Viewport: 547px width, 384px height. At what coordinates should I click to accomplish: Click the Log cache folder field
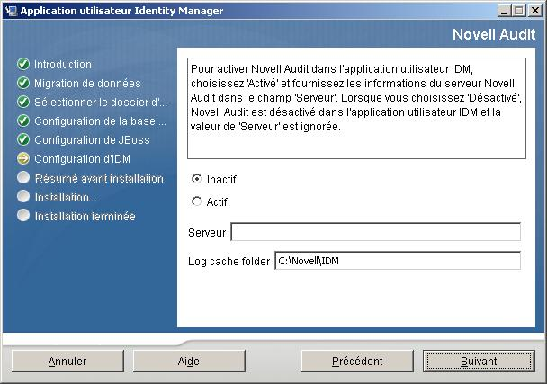pyautogui.click(x=398, y=261)
